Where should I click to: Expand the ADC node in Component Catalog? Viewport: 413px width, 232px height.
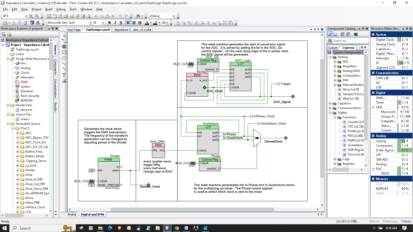point(335,62)
